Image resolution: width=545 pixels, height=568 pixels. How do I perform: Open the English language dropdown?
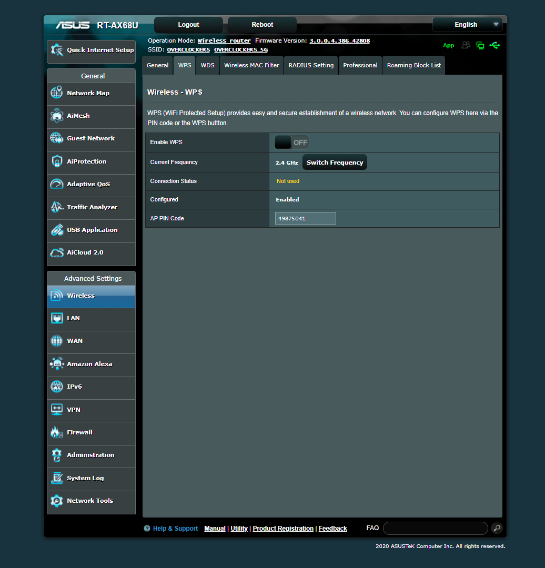[x=467, y=25]
